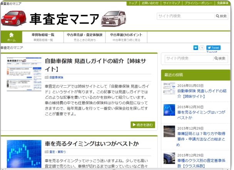The width and height of the screenshot is (234, 170).
Task: Click the header 検索 magnifier button
Action: point(222,16)
